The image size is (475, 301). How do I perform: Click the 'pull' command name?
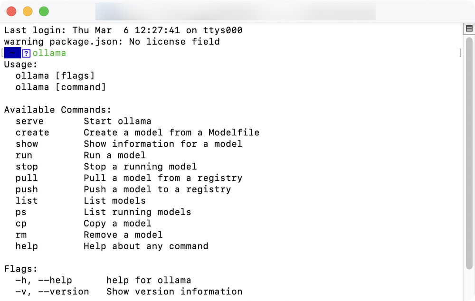[x=27, y=178]
